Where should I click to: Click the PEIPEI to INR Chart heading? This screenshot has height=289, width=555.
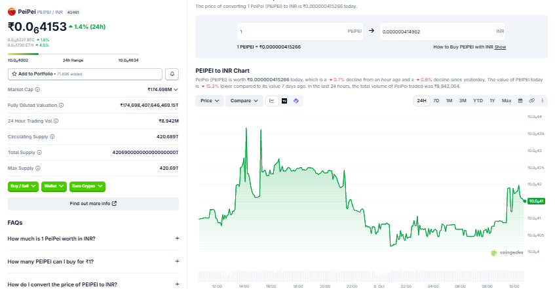pyautogui.click(x=222, y=71)
